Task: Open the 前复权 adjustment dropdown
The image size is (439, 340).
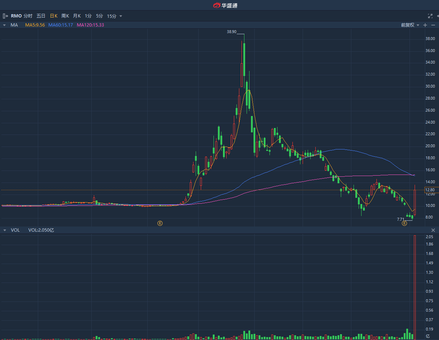Action: (410, 25)
